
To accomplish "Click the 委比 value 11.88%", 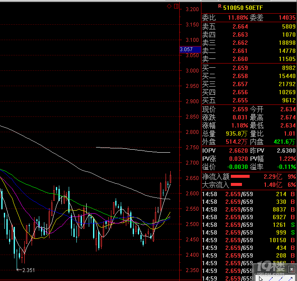I will click(238, 18).
